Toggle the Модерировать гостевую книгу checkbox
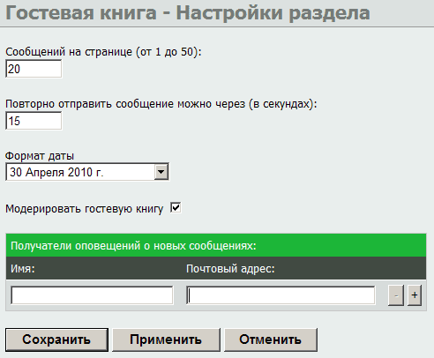 (x=176, y=208)
